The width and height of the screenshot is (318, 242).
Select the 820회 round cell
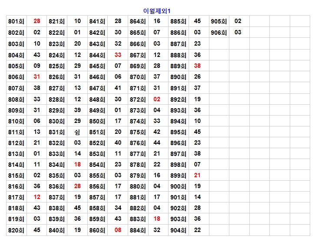(16, 230)
